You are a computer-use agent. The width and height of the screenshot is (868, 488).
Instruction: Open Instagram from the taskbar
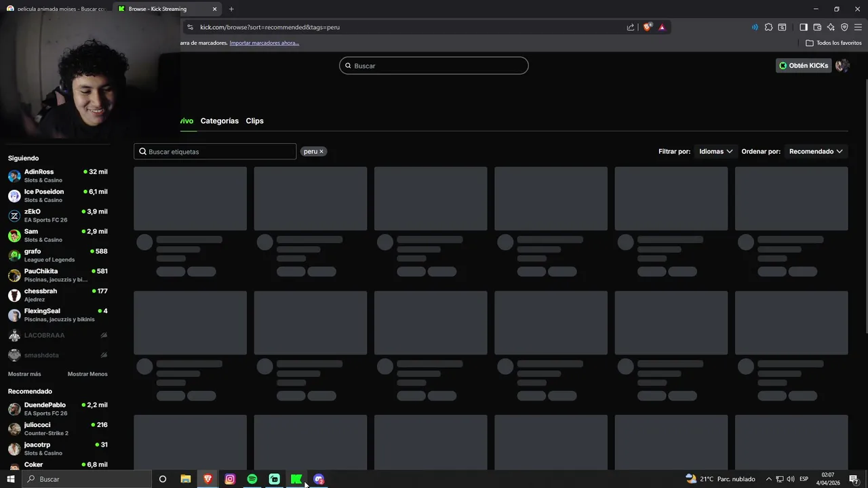[x=230, y=479]
